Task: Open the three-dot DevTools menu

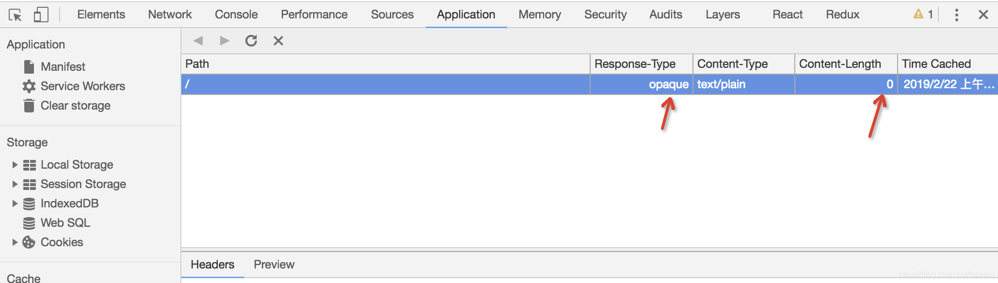Action: pyautogui.click(x=956, y=15)
